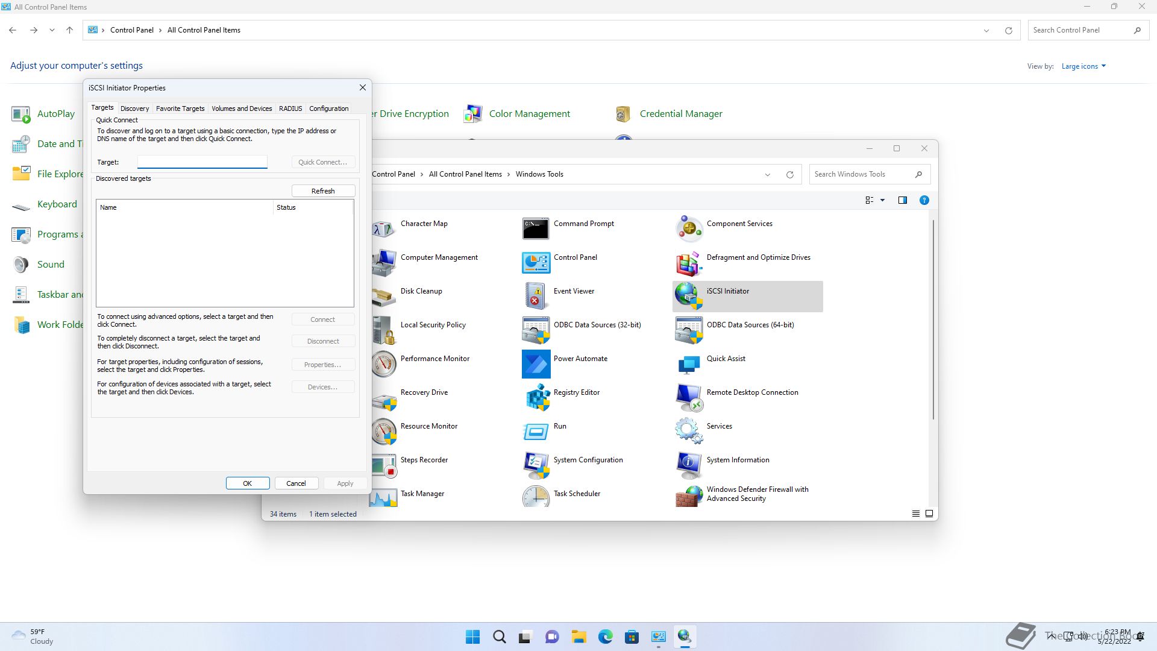This screenshot has width=1157, height=651.
Task: Open Microsoft Edge from taskbar
Action: point(605,637)
